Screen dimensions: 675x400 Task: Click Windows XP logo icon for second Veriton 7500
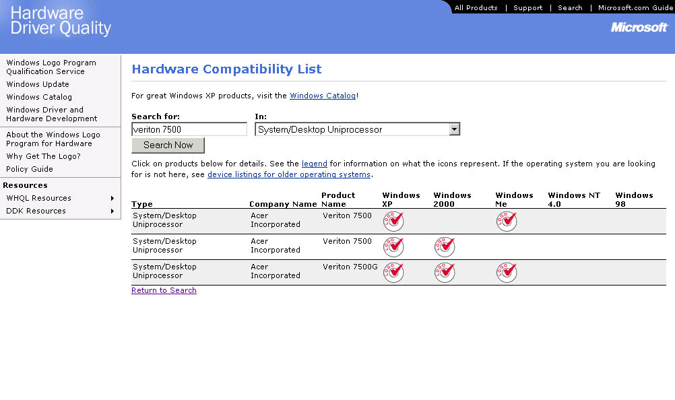(393, 246)
